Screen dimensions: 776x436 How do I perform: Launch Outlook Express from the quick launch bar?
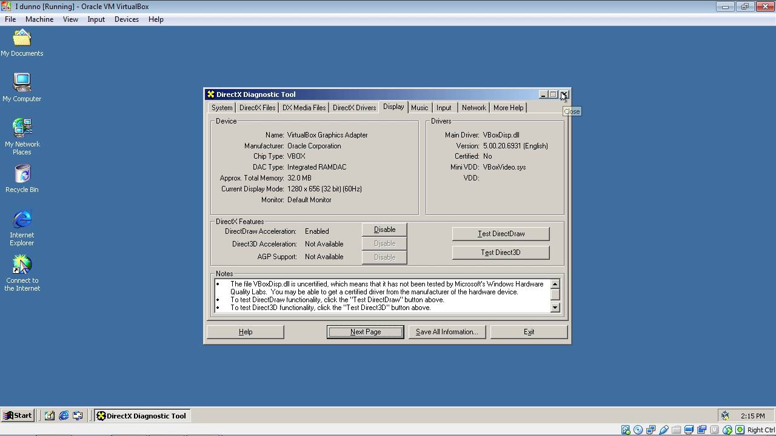click(78, 415)
